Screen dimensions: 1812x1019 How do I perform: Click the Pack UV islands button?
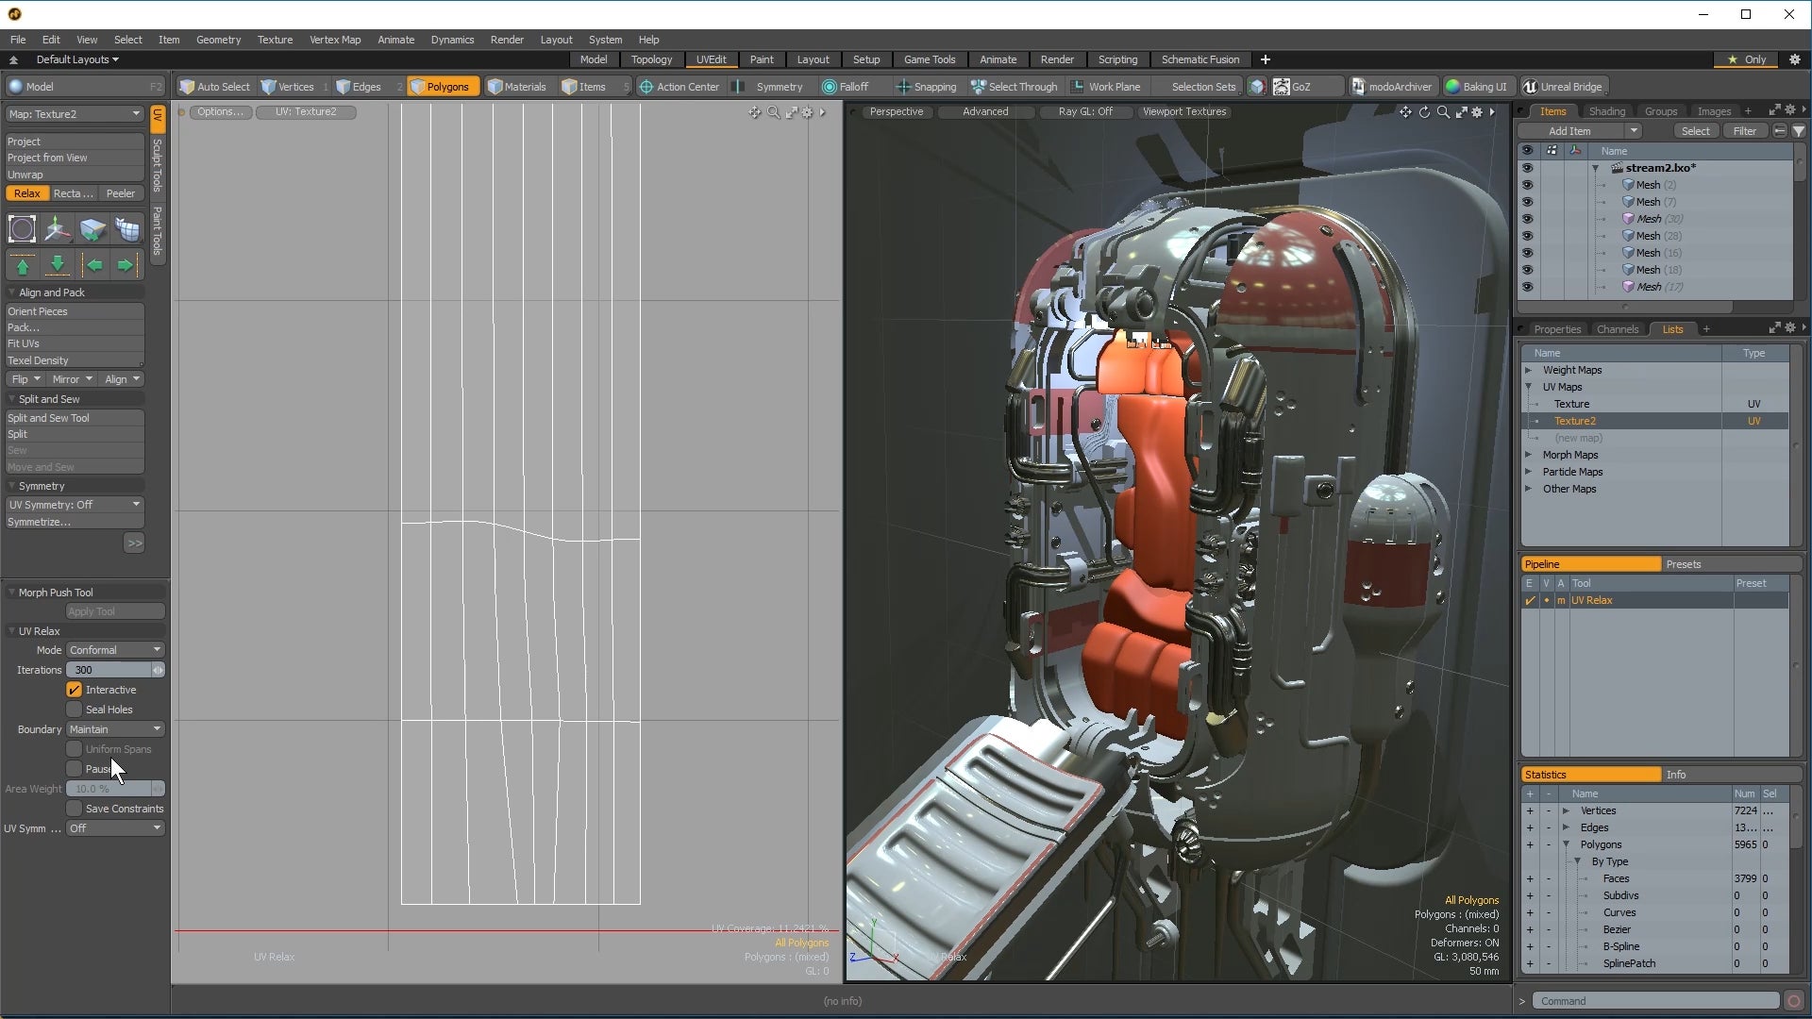click(x=69, y=327)
